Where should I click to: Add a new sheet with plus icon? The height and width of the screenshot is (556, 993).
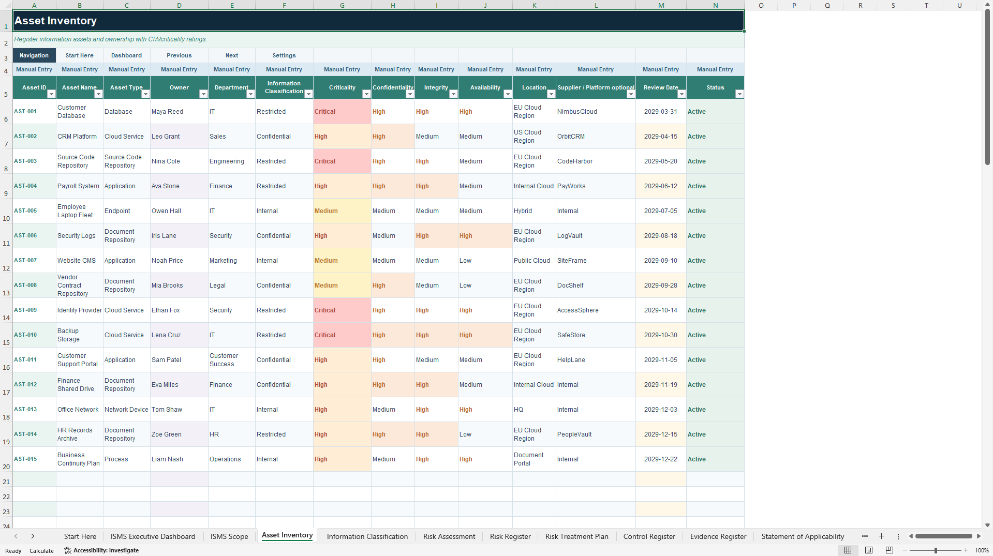(881, 536)
